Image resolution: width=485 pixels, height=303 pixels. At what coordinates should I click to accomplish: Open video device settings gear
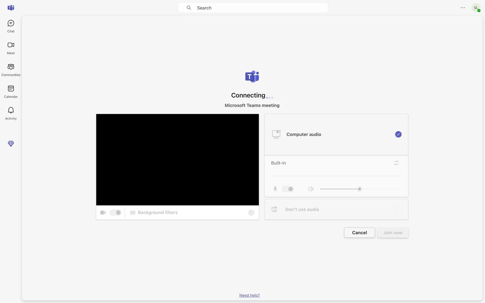[251, 213]
